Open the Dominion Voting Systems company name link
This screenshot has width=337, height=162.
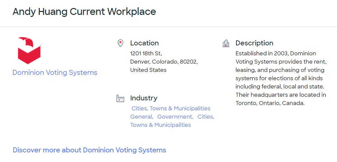(x=55, y=73)
